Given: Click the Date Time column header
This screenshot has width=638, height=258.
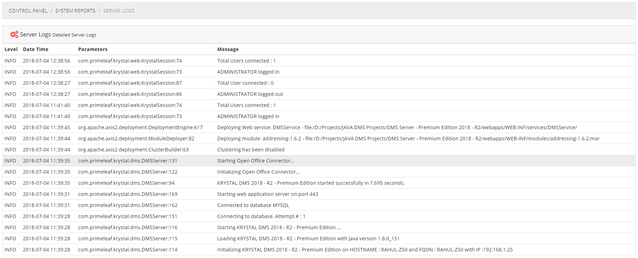Looking at the screenshot, I should click(35, 49).
